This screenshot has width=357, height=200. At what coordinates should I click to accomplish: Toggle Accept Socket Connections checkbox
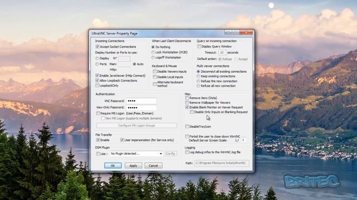98,47
